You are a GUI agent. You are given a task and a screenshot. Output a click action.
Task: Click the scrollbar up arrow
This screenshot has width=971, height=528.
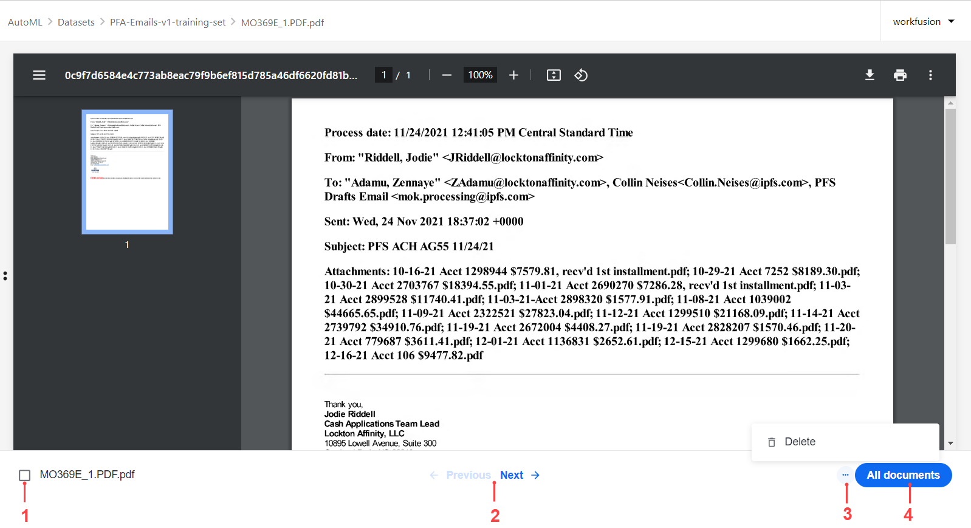click(x=950, y=103)
